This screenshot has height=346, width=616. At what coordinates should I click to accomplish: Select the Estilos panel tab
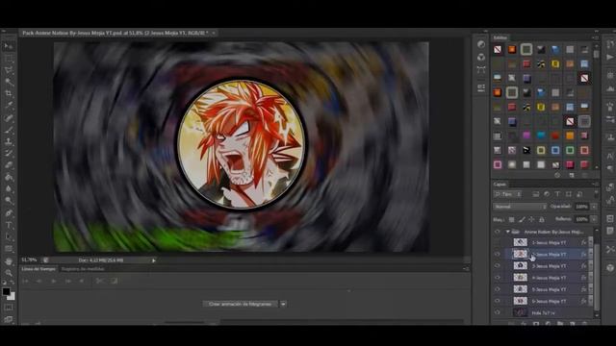[x=500, y=37]
